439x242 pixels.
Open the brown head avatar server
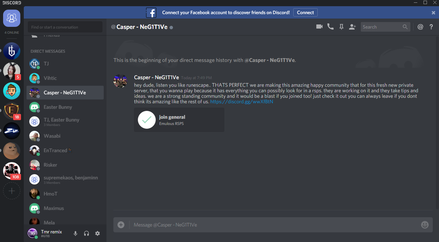tap(12, 151)
